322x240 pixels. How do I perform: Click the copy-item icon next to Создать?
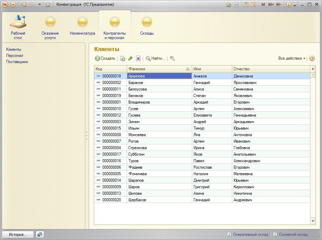pos(123,59)
